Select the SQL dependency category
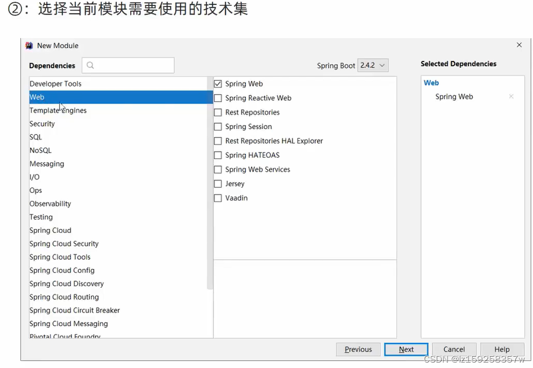 (x=35, y=137)
